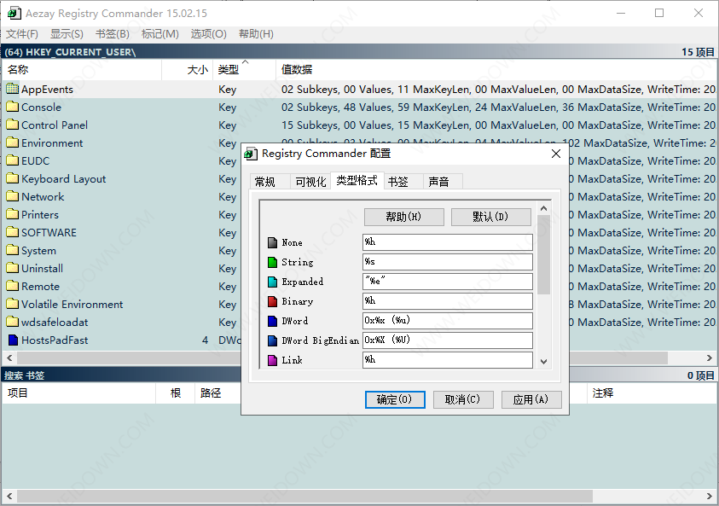
Task: Click the Volatile Environment folder icon
Action: (13, 304)
